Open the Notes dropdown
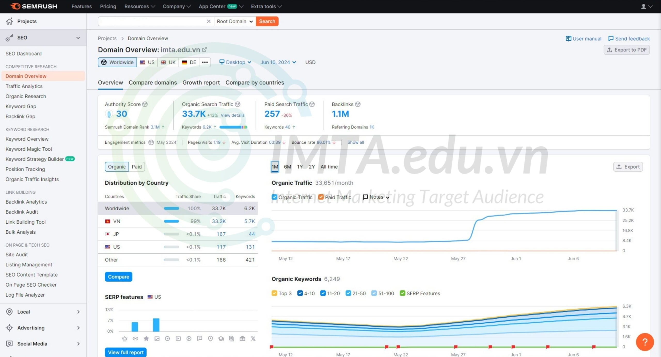 click(376, 197)
